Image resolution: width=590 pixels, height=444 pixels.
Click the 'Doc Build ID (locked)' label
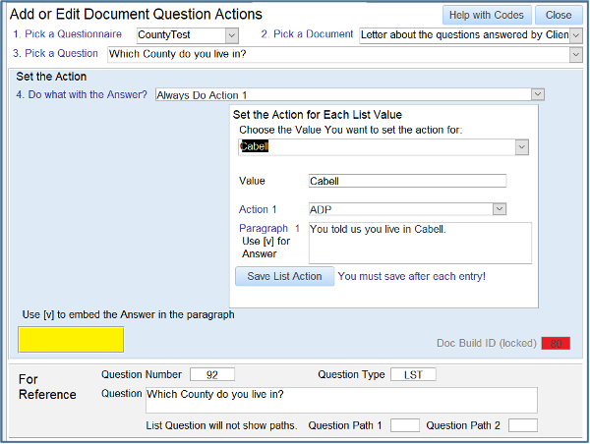tap(487, 343)
